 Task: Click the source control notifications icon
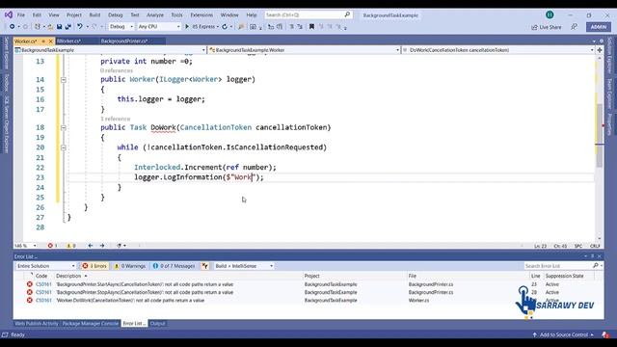tap(605, 334)
